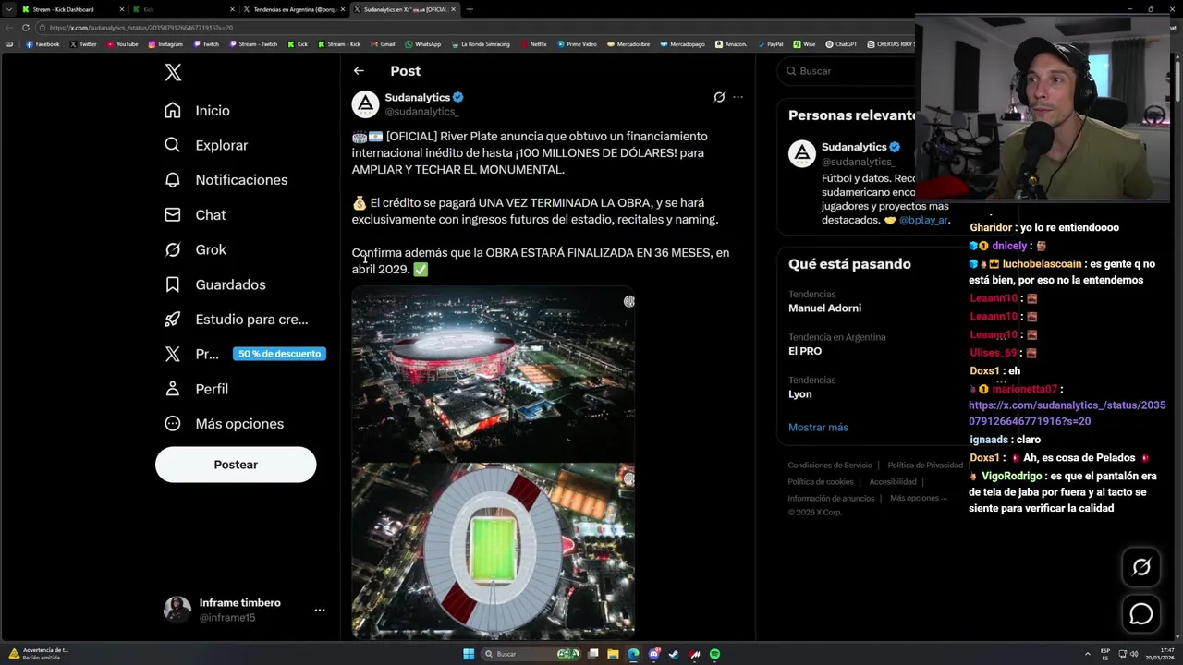The height and width of the screenshot is (665, 1183).
Task: Click the Premium 50 % de descuento item
Action: [x=244, y=354]
